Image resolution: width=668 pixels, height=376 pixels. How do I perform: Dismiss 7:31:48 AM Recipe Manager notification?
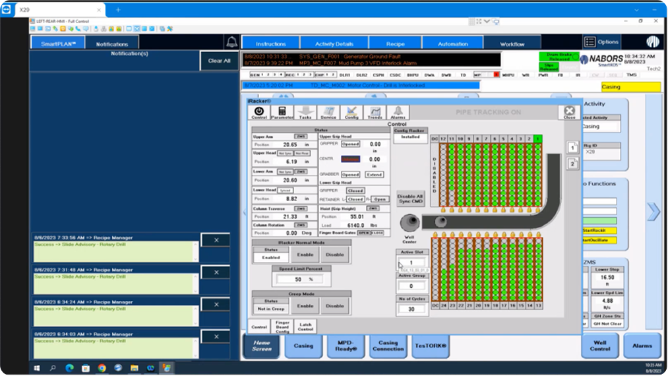point(216,272)
